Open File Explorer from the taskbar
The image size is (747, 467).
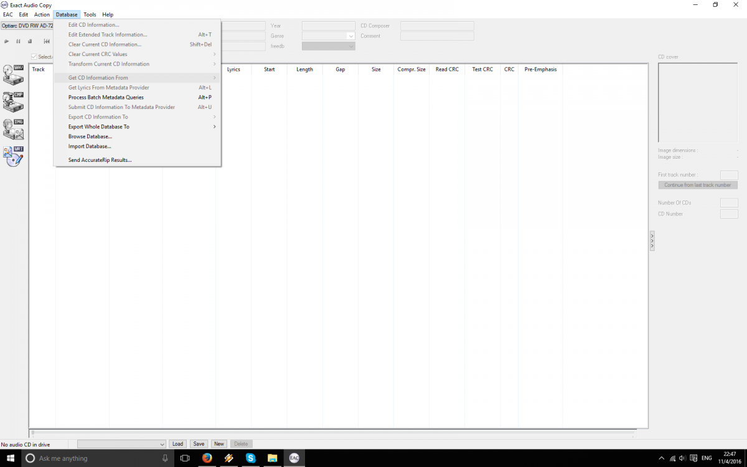click(x=272, y=458)
